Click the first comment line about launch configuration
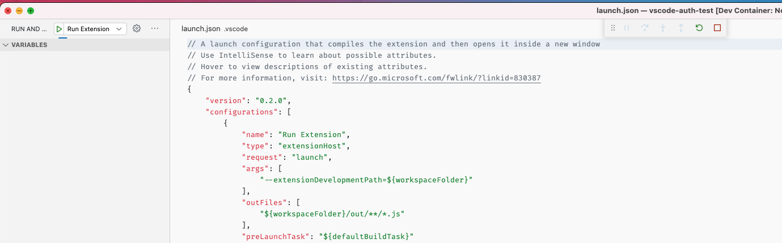The height and width of the screenshot is (243, 782). click(394, 44)
